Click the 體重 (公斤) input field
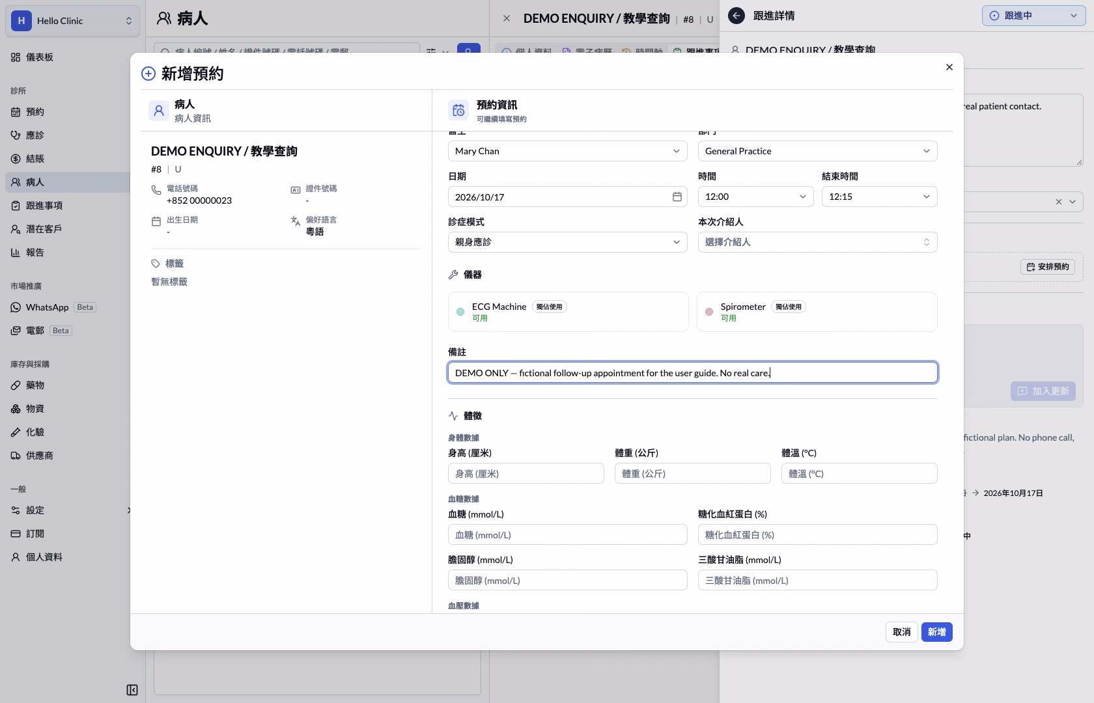1094x703 pixels. [692, 473]
